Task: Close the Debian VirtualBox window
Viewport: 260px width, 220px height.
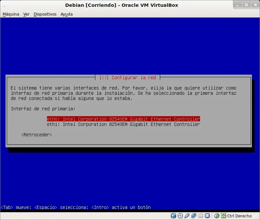Action: pos(255,5)
